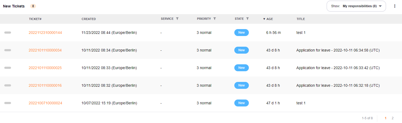Select page 1 in pagination
Viewport: 402px width, 123px height.
386,118
